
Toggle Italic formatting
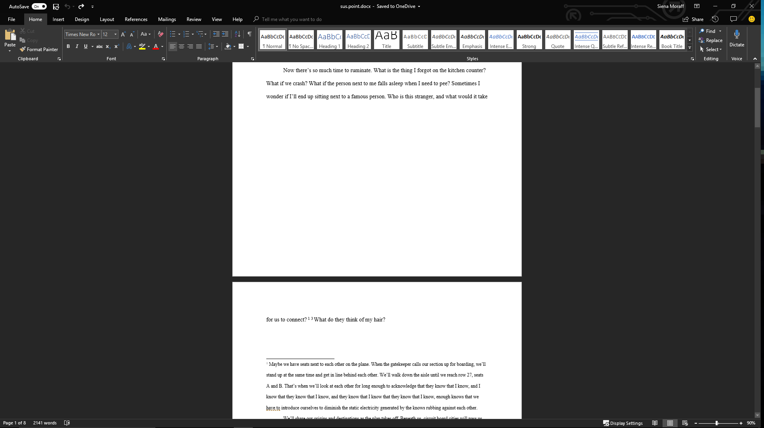pos(77,46)
